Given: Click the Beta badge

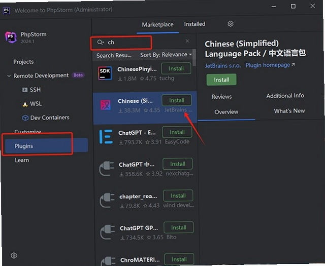Looking at the screenshot, I should [x=78, y=75].
